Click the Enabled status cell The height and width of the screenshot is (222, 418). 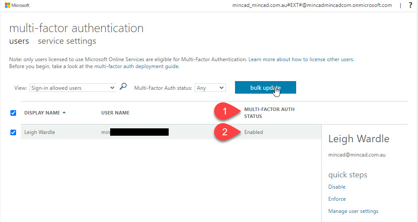pyautogui.click(x=254, y=132)
